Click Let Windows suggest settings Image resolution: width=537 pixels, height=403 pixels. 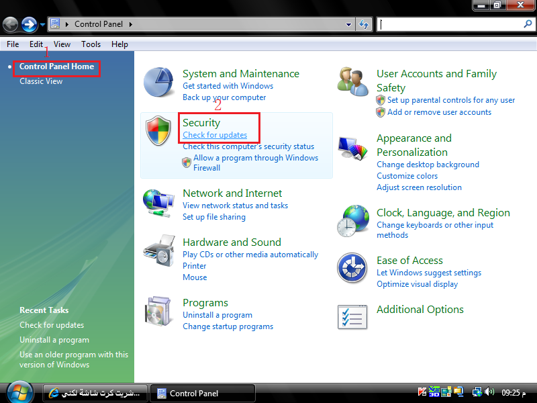pos(429,273)
